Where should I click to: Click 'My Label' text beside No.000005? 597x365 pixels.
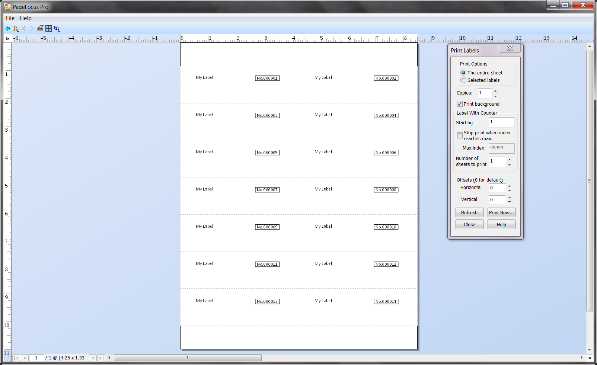click(205, 152)
